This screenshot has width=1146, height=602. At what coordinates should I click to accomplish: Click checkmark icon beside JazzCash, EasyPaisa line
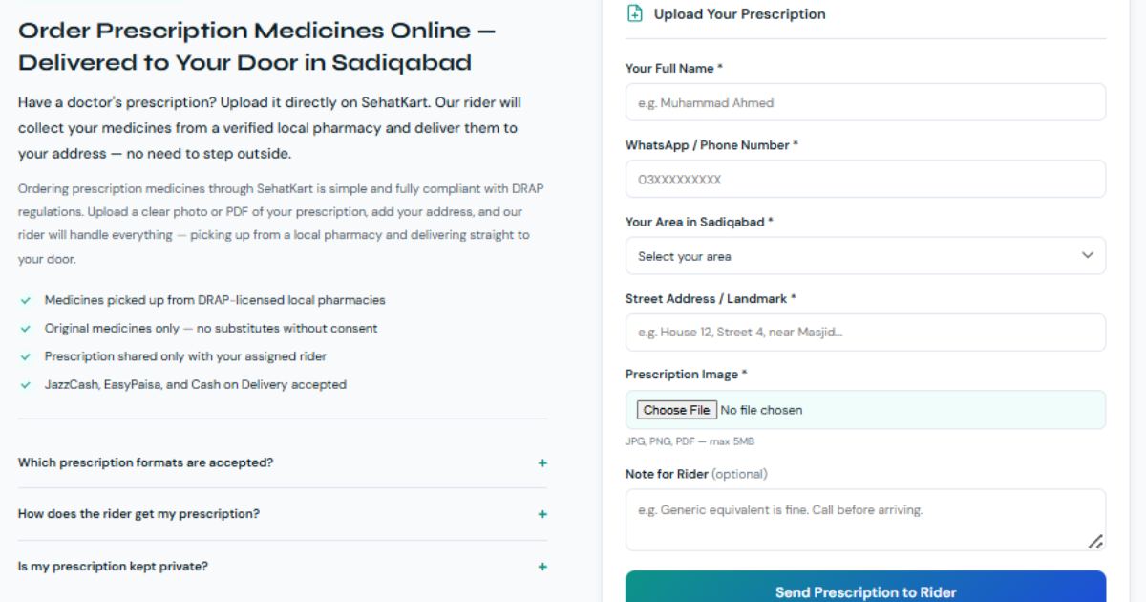26,385
